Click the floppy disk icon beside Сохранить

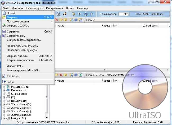click(4, 31)
